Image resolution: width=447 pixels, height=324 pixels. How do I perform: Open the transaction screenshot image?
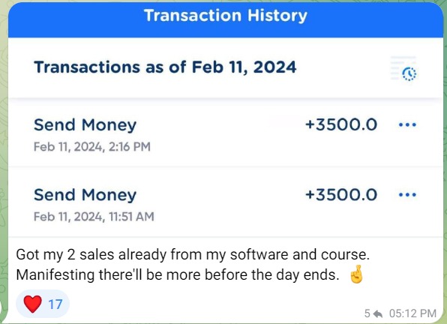click(x=226, y=120)
